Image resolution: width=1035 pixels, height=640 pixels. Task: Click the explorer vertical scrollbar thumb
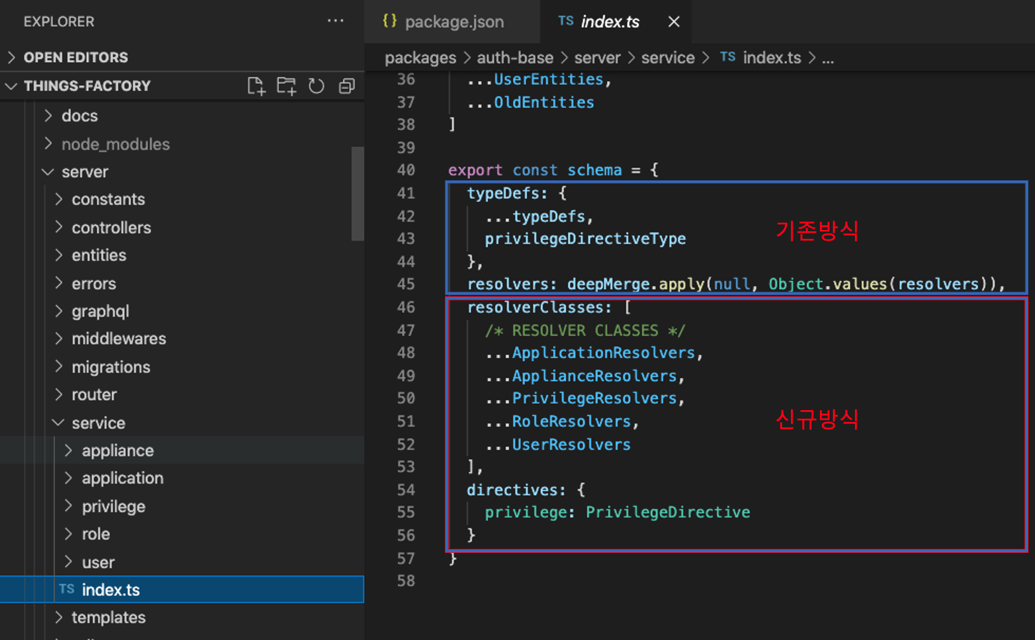pos(357,193)
